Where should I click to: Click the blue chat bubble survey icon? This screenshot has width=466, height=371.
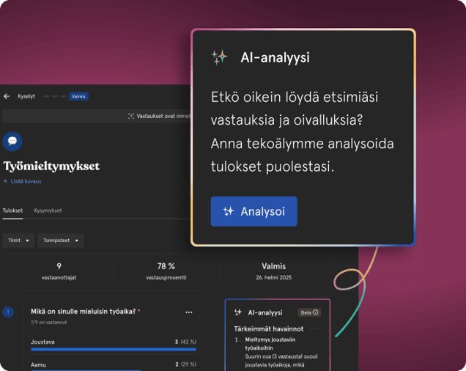pos(12,141)
